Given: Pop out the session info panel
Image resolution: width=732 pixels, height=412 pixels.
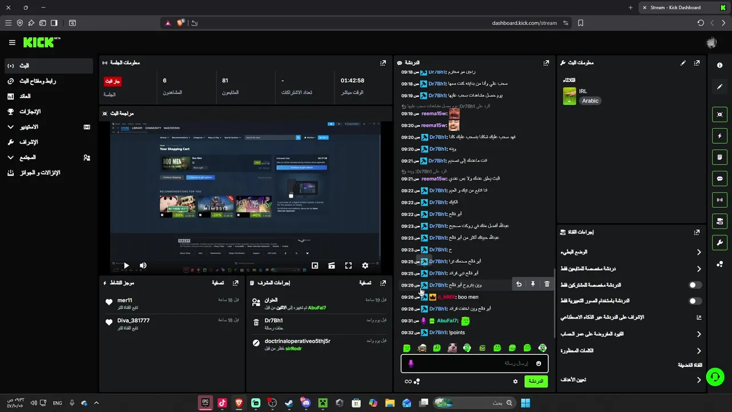Looking at the screenshot, I should click(x=383, y=63).
